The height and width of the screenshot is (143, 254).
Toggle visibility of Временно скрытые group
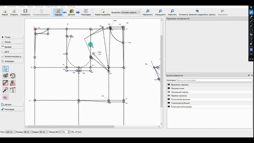[x=169, y=85]
